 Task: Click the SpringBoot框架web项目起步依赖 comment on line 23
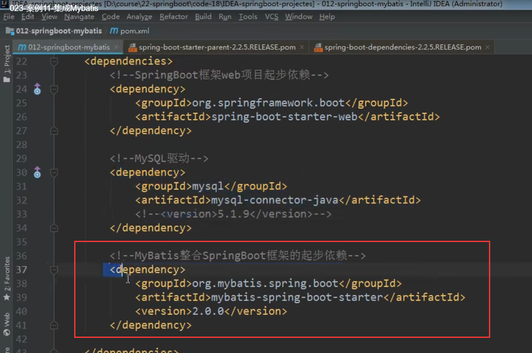click(x=219, y=75)
